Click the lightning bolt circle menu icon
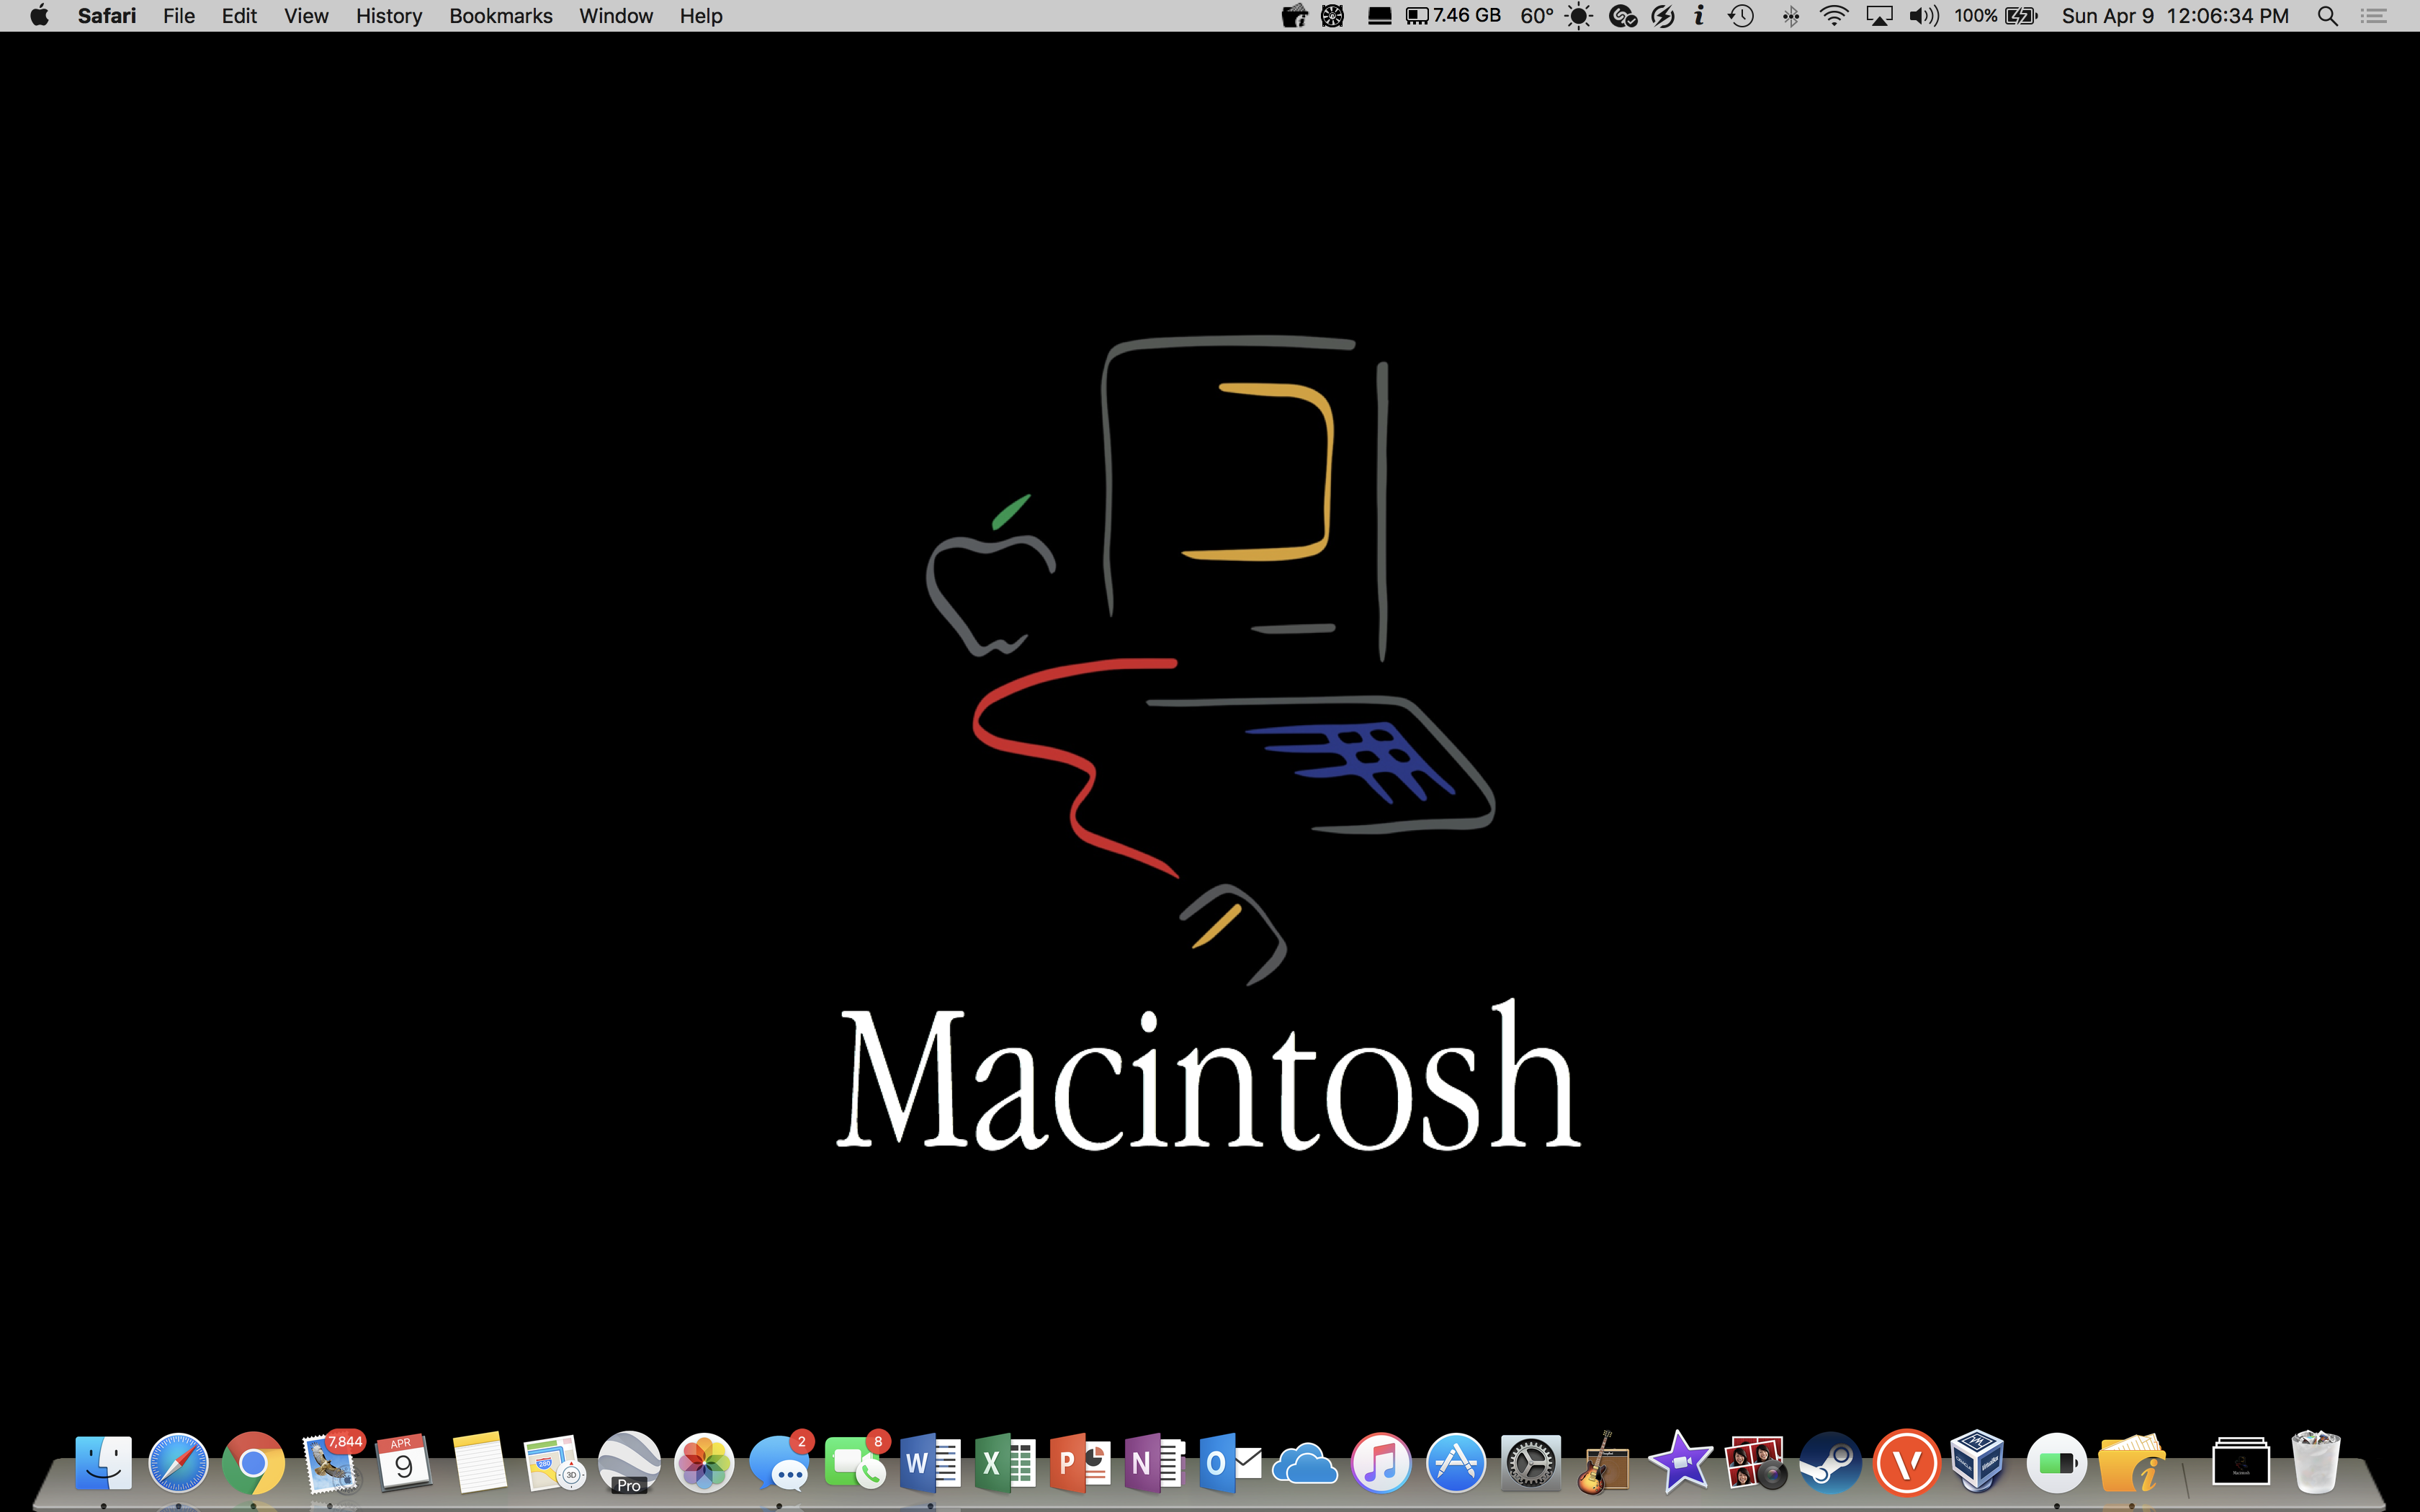This screenshot has height=1512, width=2420. tap(1663, 16)
